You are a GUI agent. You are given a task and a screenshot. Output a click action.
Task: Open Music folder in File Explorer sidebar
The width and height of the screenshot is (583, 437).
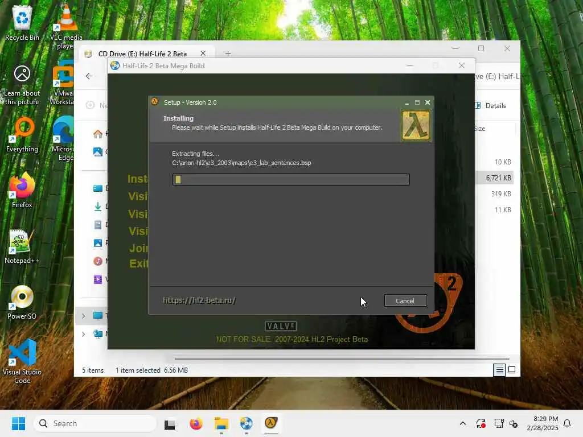(98, 261)
